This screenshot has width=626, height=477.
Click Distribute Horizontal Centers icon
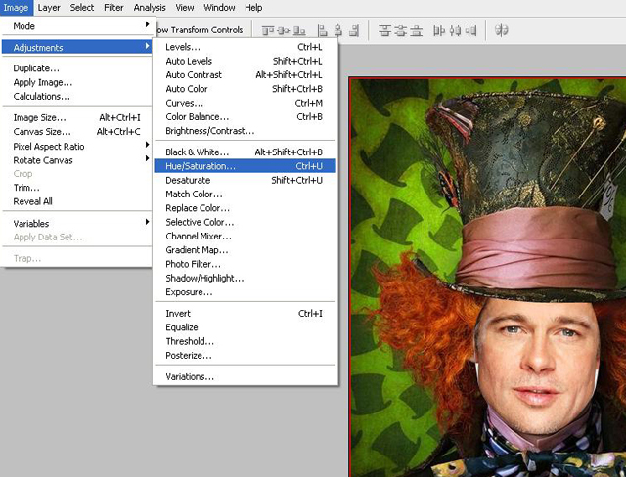(455, 30)
